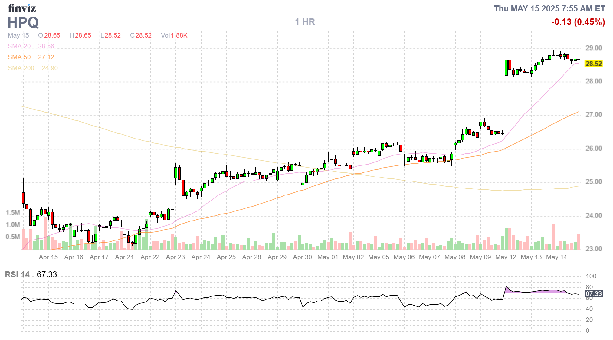The image size is (613, 340).
Task: Click the SMA 20 legend label
Action: coord(19,46)
